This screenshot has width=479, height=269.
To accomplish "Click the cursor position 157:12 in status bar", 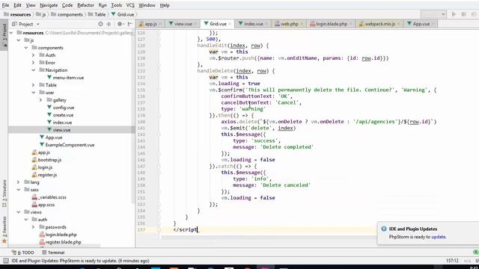I will click(452, 261).
